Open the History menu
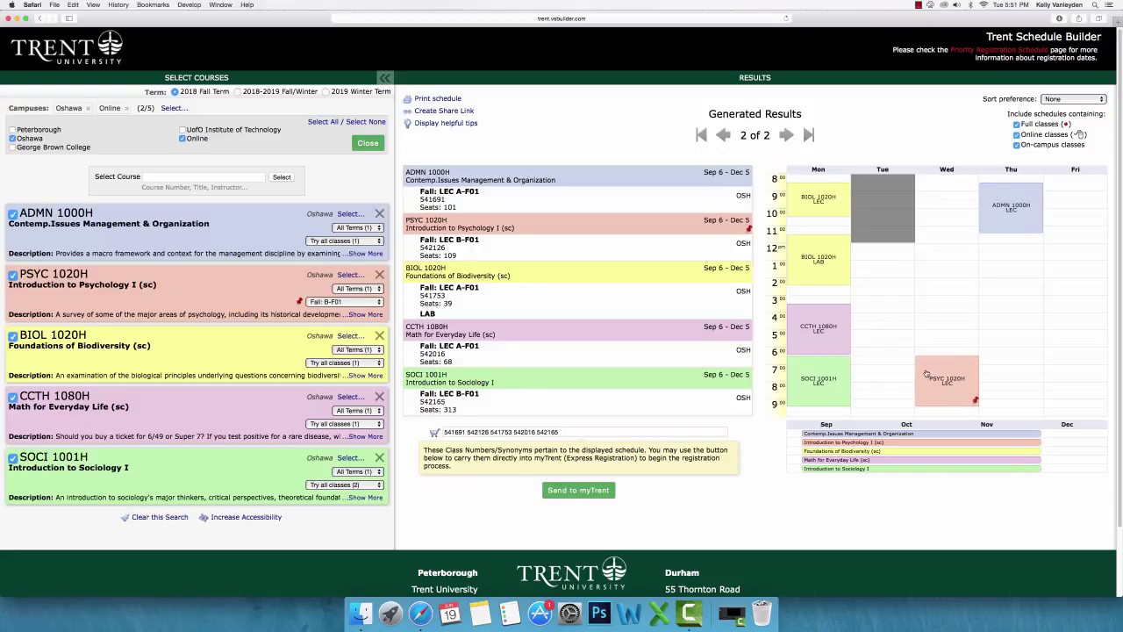This screenshot has width=1123, height=632. [118, 5]
